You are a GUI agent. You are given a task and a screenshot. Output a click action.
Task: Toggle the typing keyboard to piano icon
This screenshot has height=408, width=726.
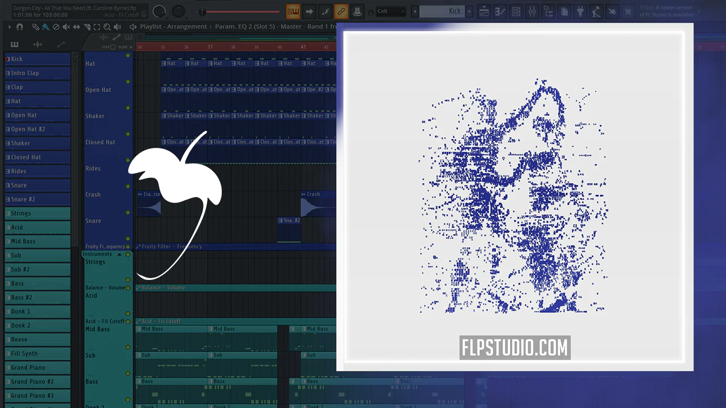click(293, 11)
